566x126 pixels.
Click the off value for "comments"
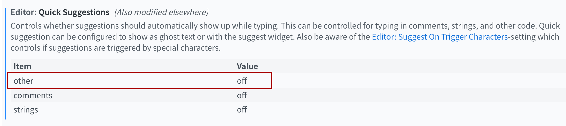[242, 95]
